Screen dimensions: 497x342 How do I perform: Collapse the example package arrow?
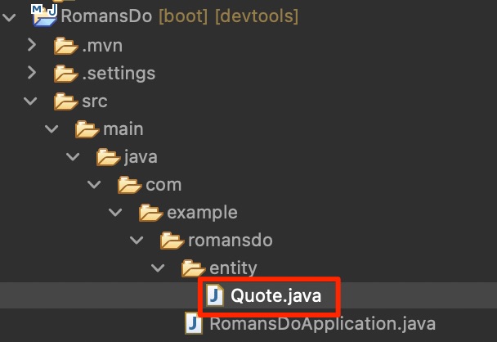116,213
